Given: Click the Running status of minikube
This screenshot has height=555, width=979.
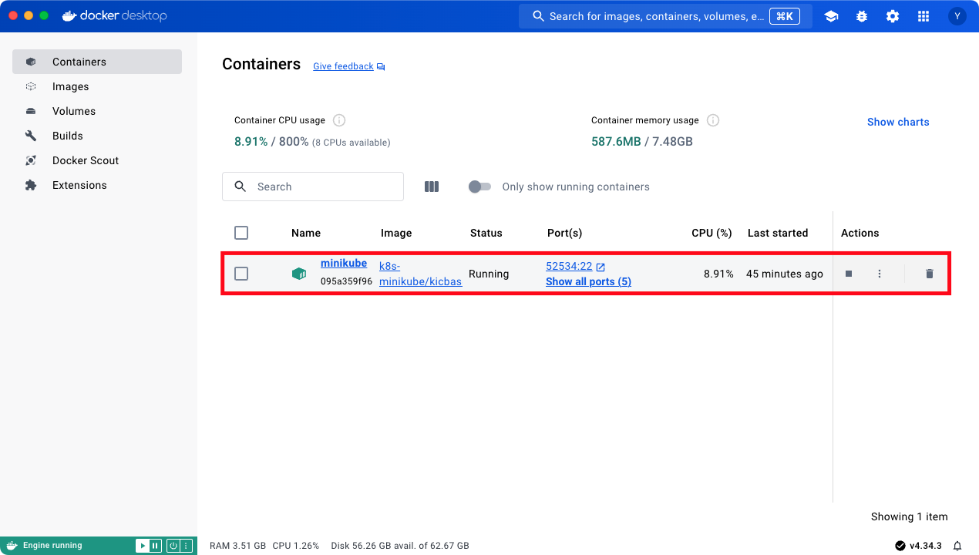Looking at the screenshot, I should [489, 274].
